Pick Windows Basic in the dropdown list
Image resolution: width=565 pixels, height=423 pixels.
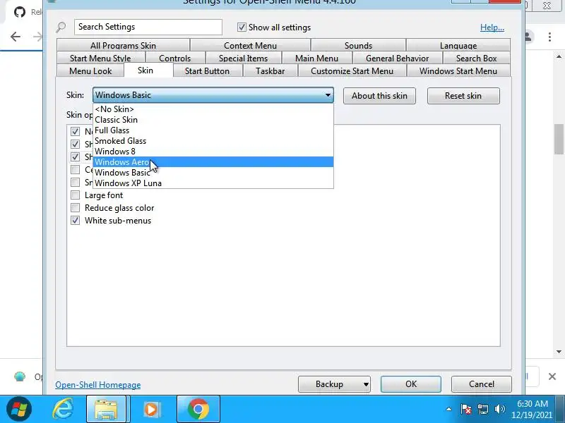click(x=213, y=173)
